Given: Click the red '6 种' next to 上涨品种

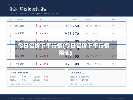Looking at the screenshot, I should [46, 77].
